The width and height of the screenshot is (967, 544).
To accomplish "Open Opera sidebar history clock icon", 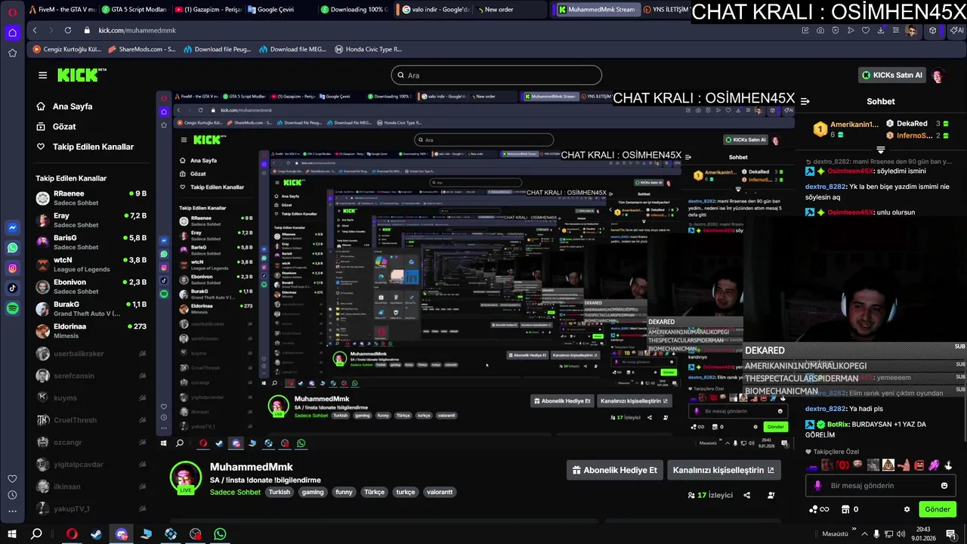I will coord(12,495).
